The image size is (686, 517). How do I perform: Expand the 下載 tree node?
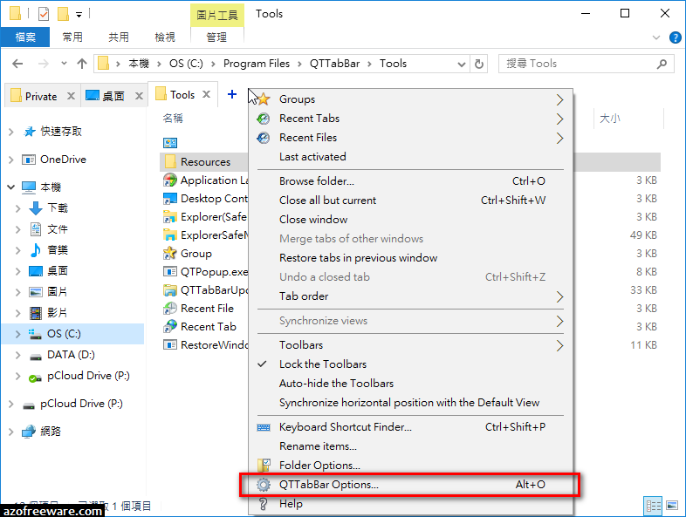[18, 208]
